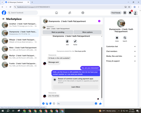Click the 272-772-0736 message bubble

coord(54,96)
